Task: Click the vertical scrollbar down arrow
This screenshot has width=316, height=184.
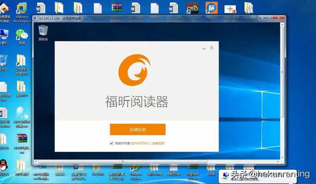Action: pyautogui.click(x=282, y=157)
